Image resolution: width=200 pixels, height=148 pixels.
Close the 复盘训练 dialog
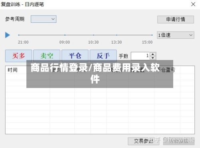(x=193, y=4)
